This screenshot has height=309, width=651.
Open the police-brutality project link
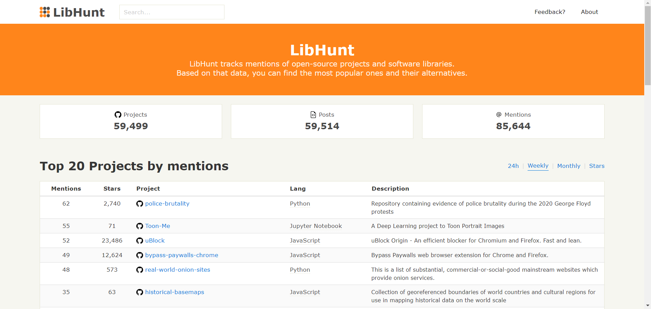[167, 204]
